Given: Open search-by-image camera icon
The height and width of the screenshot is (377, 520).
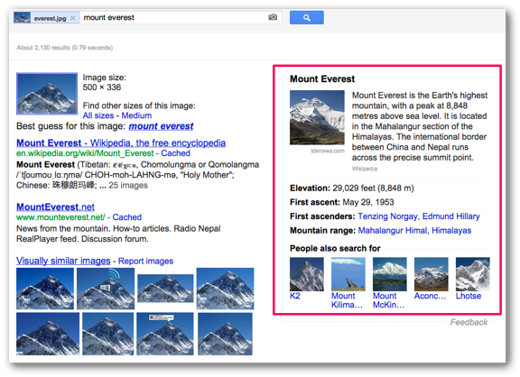Looking at the screenshot, I should point(273,17).
